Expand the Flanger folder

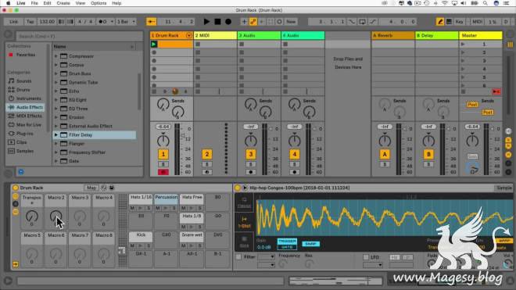pyautogui.click(x=56, y=144)
